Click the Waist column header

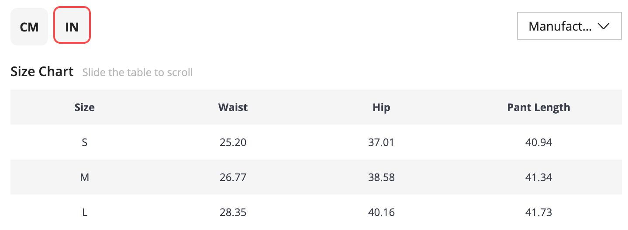(x=233, y=107)
